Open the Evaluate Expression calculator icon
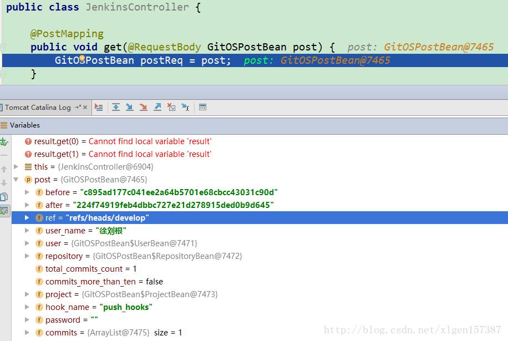 pyautogui.click(x=202, y=107)
